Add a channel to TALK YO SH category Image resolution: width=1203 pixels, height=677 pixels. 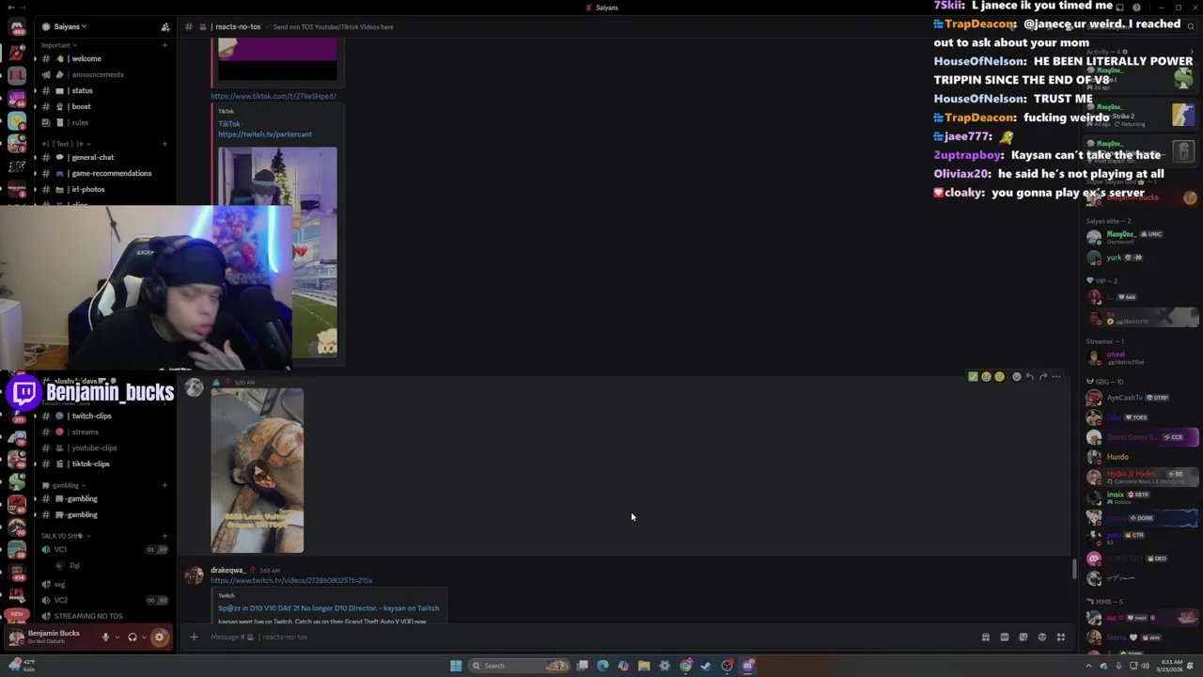coord(164,536)
